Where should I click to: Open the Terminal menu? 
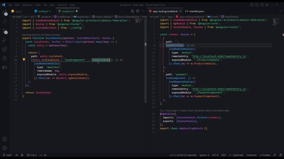pyautogui.click(x=62, y=5)
